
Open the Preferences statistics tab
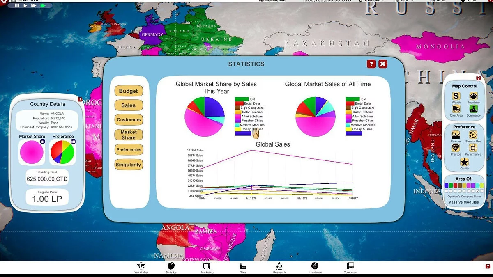click(x=129, y=150)
